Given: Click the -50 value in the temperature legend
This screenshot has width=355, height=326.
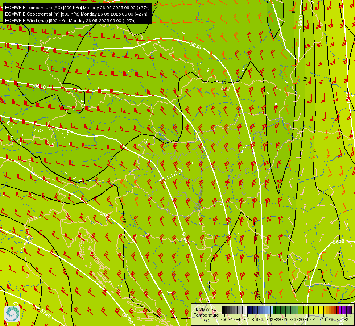Looking at the screenshot, I should click(x=224, y=319).
